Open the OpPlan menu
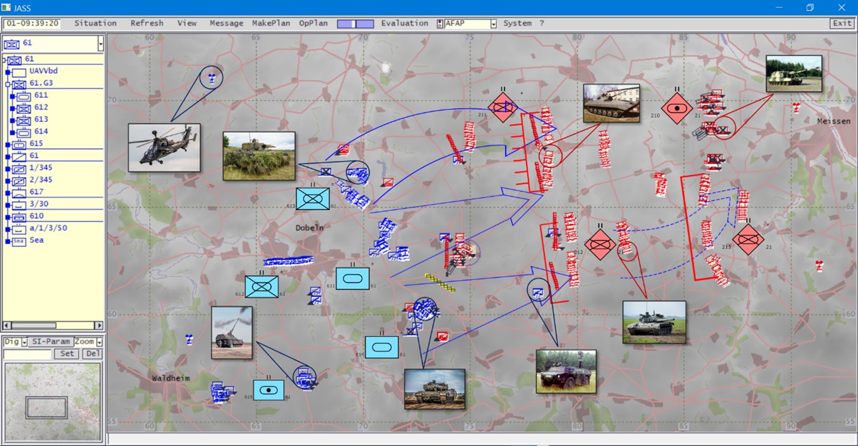This screenshot has width=858, height=446. pyautogui.click(x=314, y=23)
